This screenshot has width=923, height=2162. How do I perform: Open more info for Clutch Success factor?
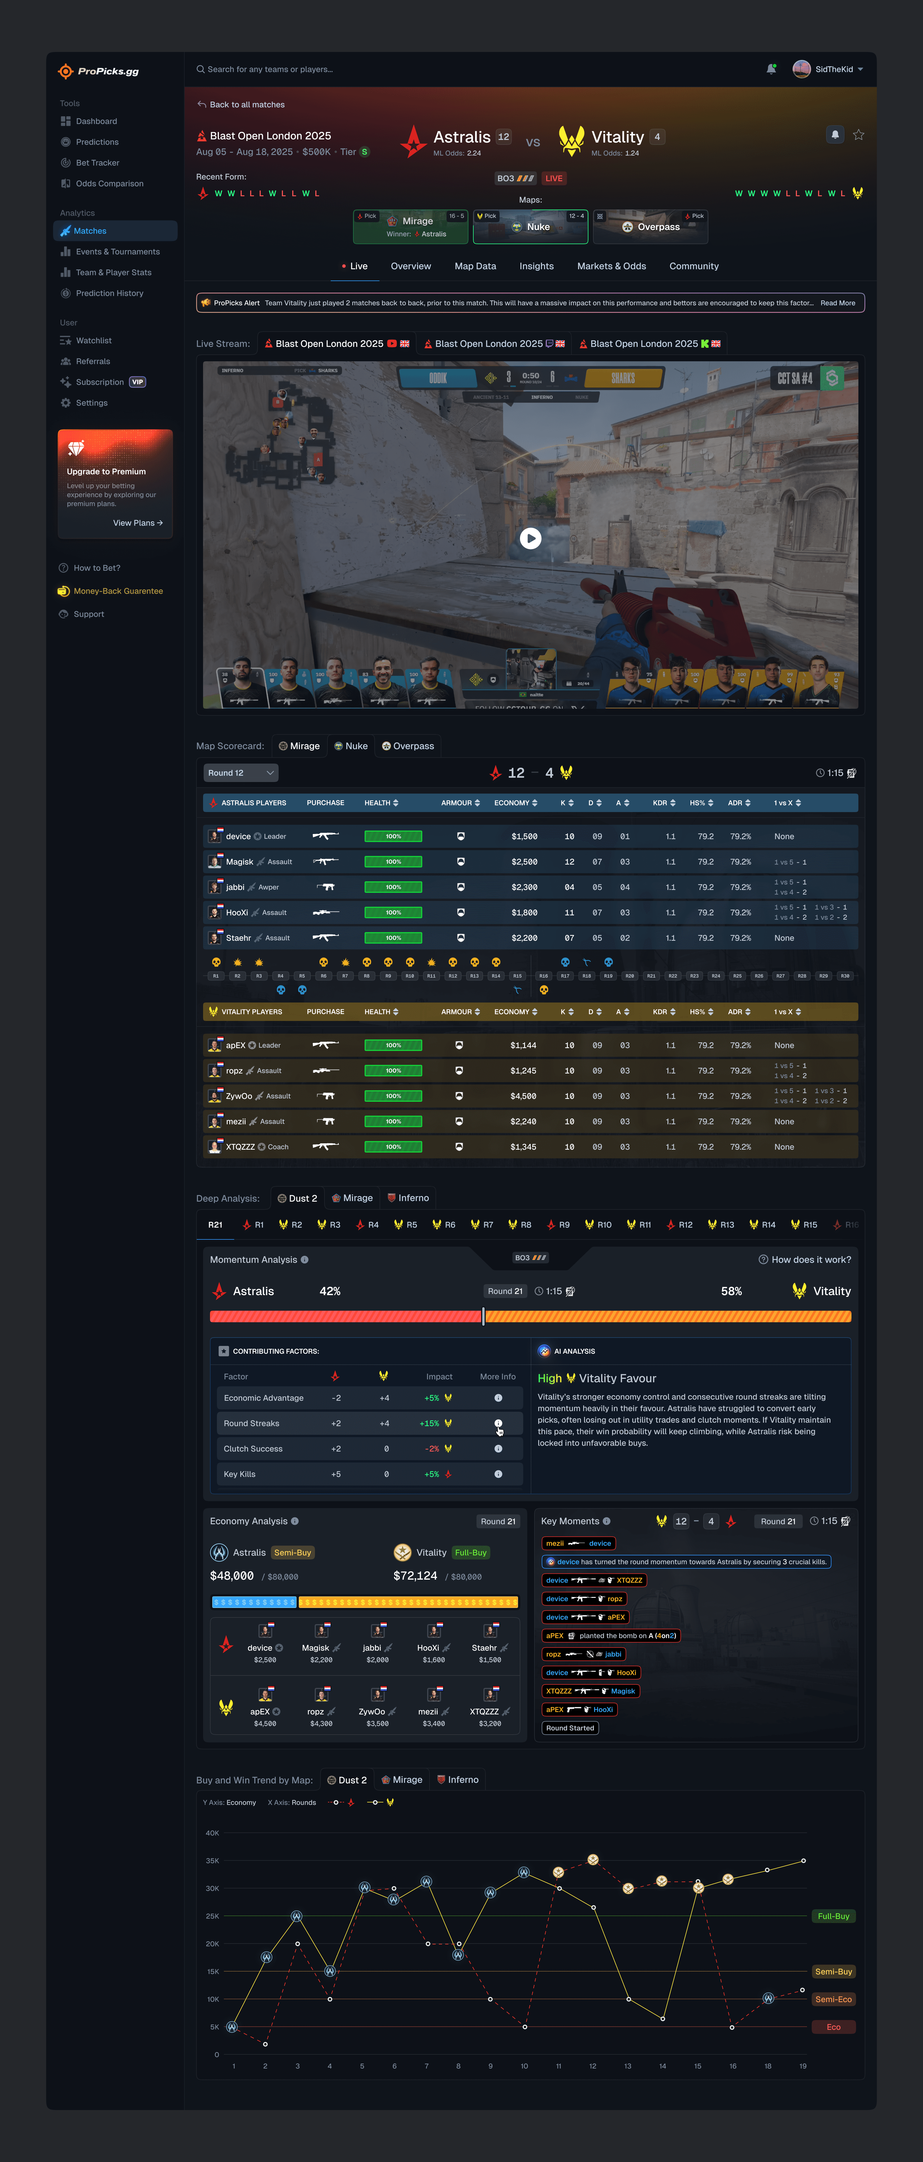498,1449
